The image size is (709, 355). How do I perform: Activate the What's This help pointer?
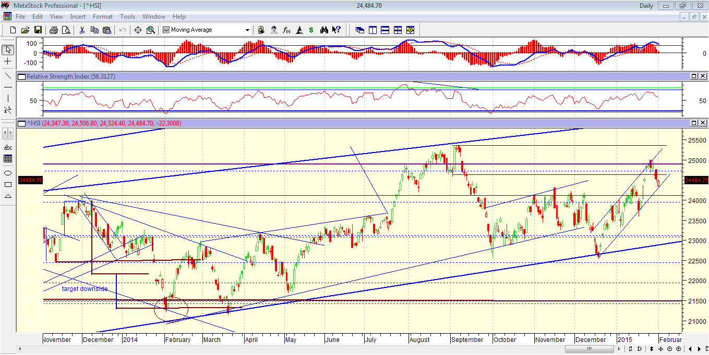[x=337, y=30]
